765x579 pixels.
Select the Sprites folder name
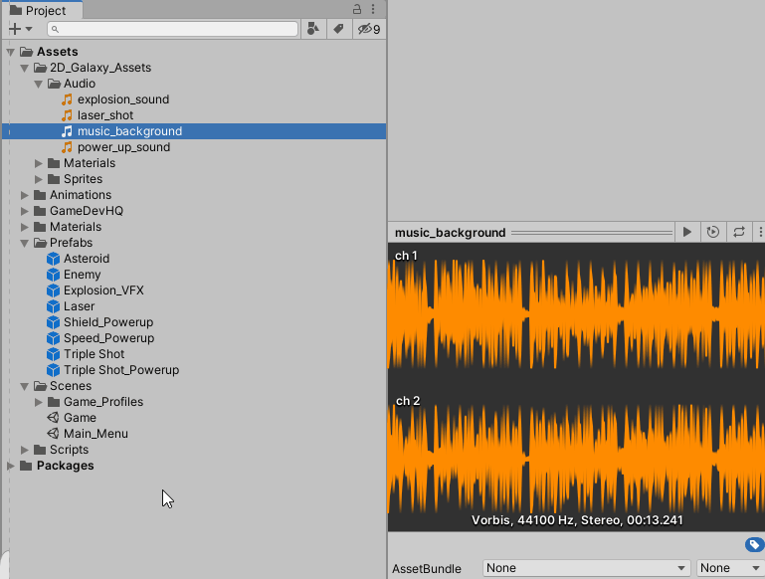(83, 179)
